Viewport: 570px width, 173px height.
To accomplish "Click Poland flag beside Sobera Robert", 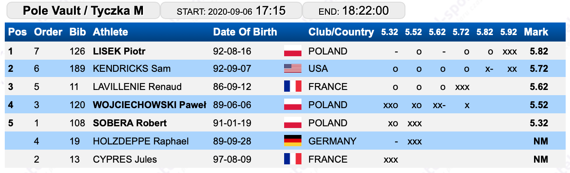I will [292, 123].
